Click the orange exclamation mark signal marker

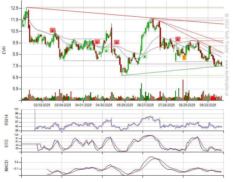(184, 57)
